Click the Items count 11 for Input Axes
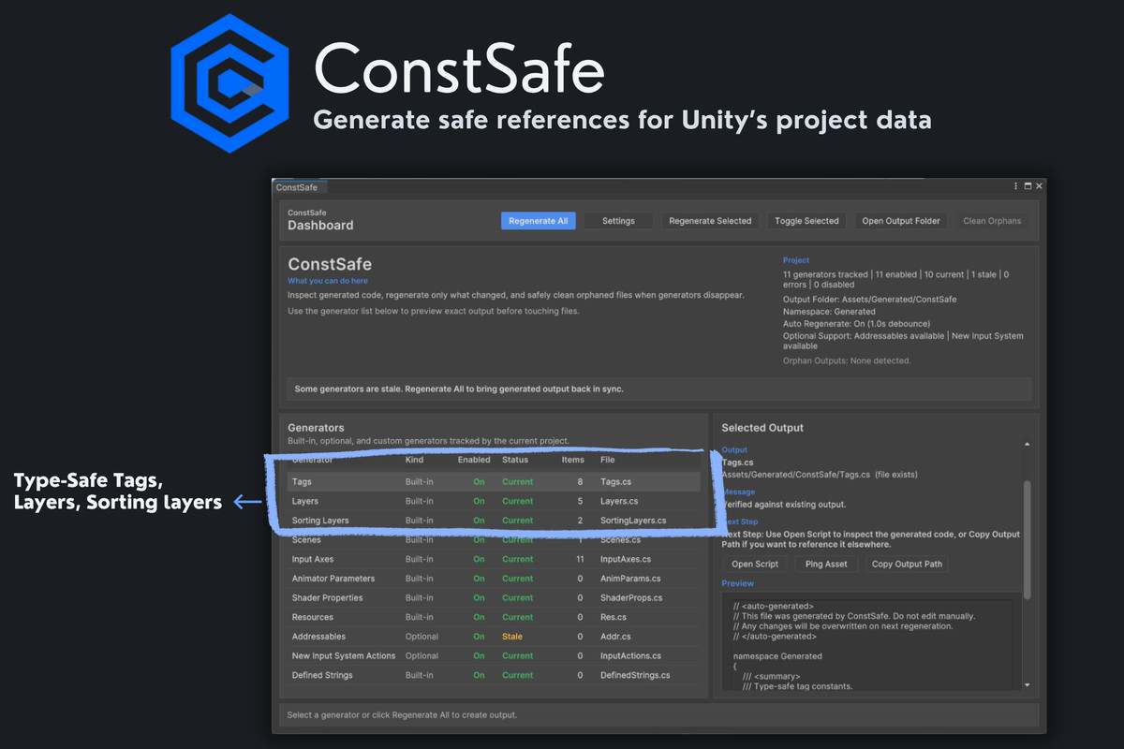 [x=581, y=559]
